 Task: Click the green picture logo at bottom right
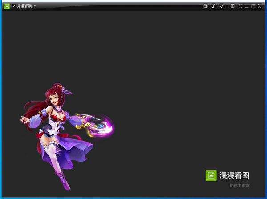210,175
